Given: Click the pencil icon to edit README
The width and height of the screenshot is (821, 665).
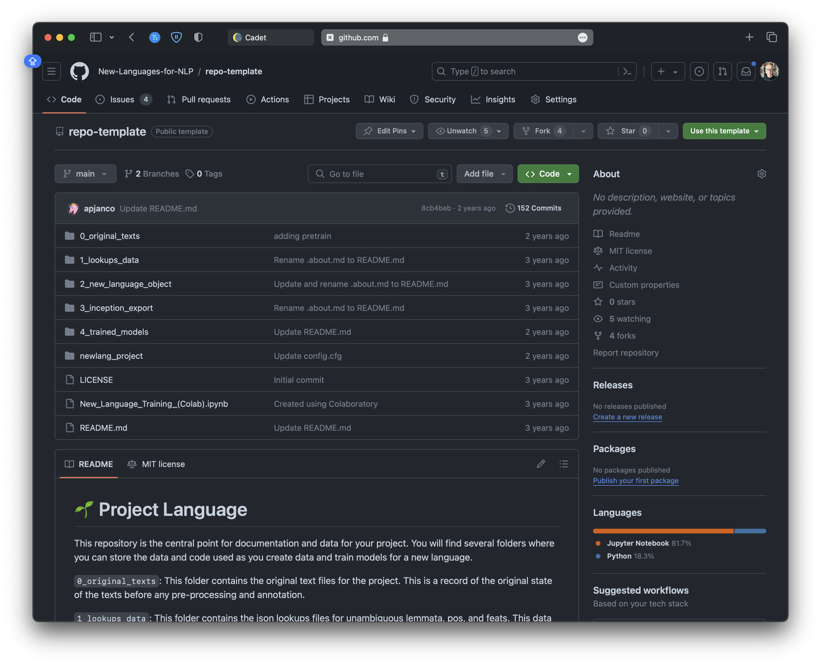Looking at the screenshot, I should click(x=540, y=464).
